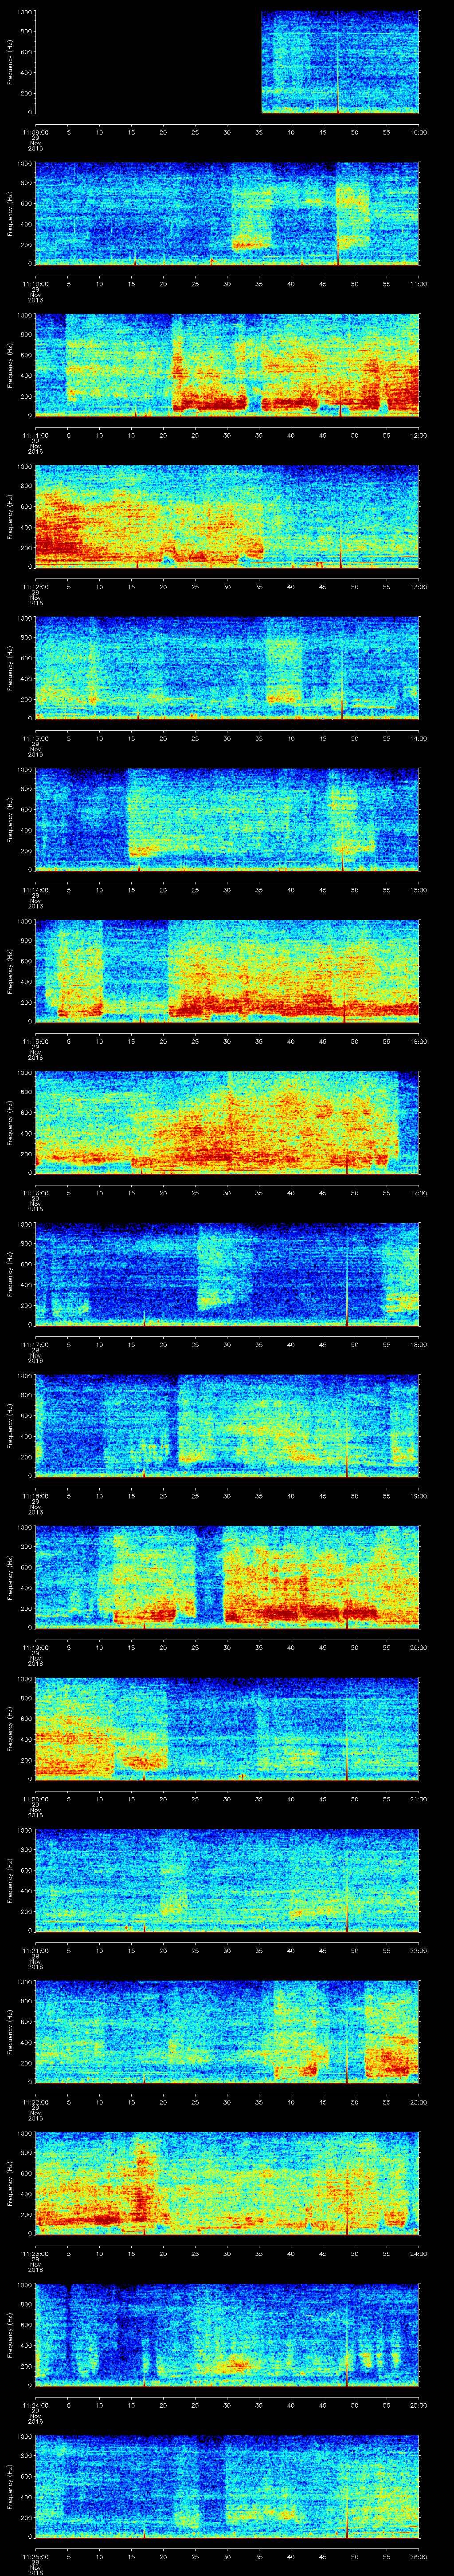The image size is (454, 2576).
Task: Click Frequency (Hz) axis label of 11:21:00 panel
Action: [x=10, y=1880]
